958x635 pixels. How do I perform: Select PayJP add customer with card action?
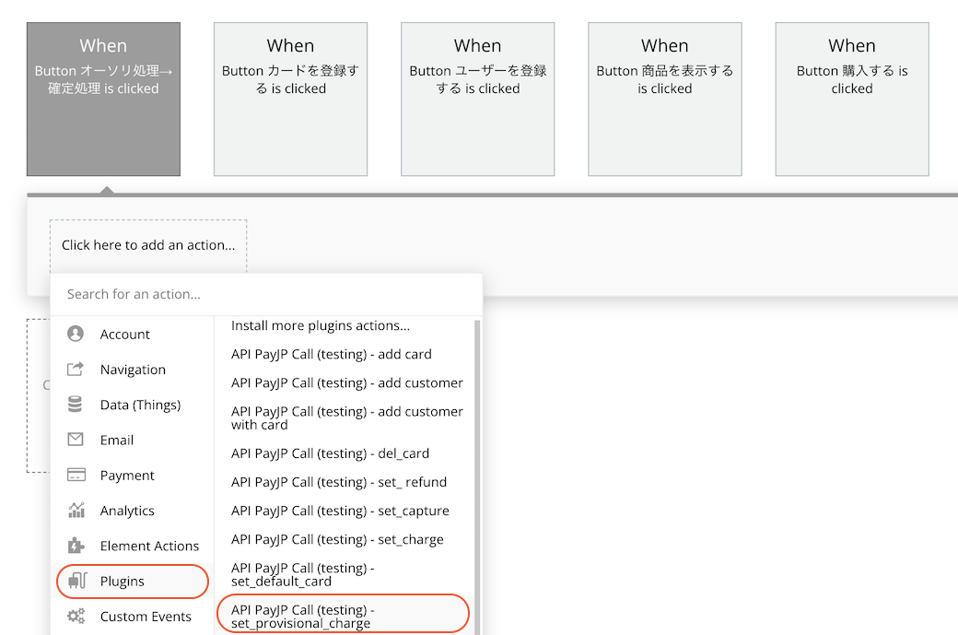click(x=346, y=418)
